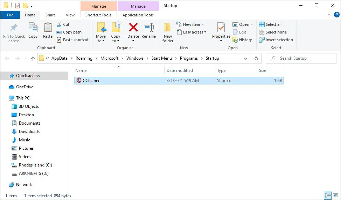The width and height of the screenshot is (341, 200).
Task: Click Paste shortcut
Action: tap(72, 40)
